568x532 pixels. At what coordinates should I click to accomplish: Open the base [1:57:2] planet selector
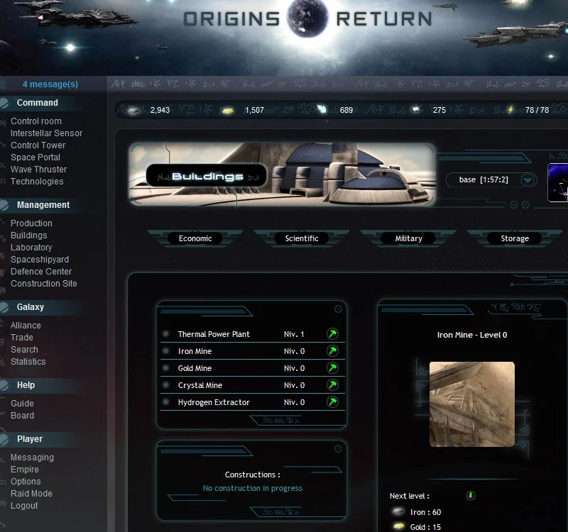488,179
